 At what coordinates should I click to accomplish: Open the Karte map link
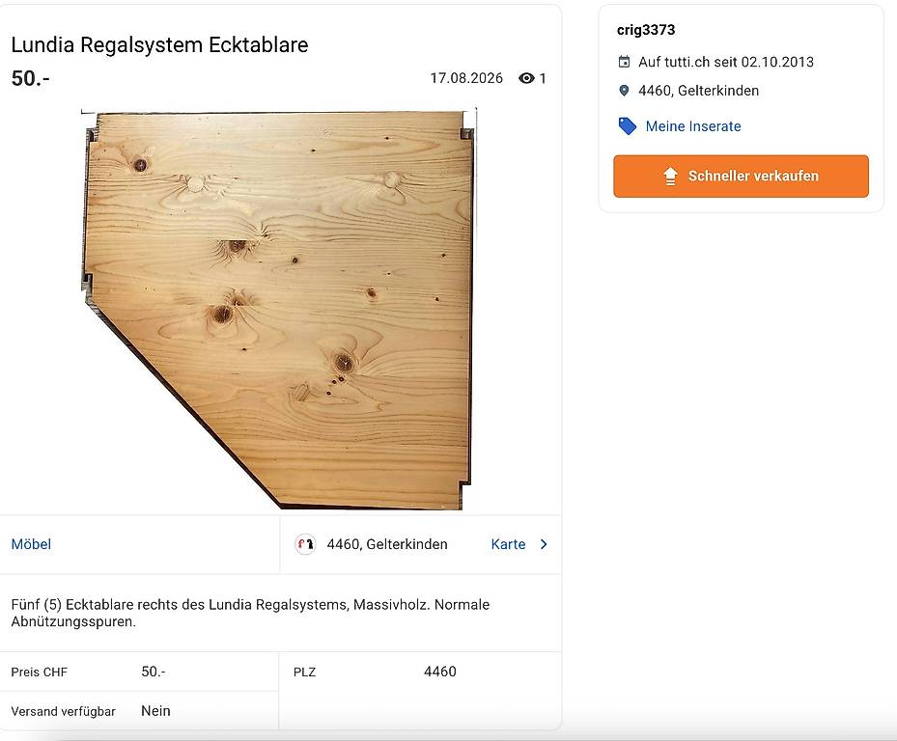click(x=508, y=544)
